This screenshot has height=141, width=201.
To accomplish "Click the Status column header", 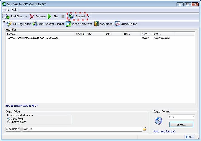I will 163,34.
